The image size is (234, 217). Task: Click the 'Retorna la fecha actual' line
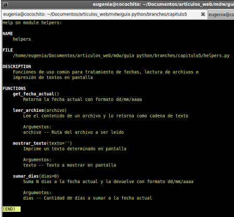coord(83,99)
